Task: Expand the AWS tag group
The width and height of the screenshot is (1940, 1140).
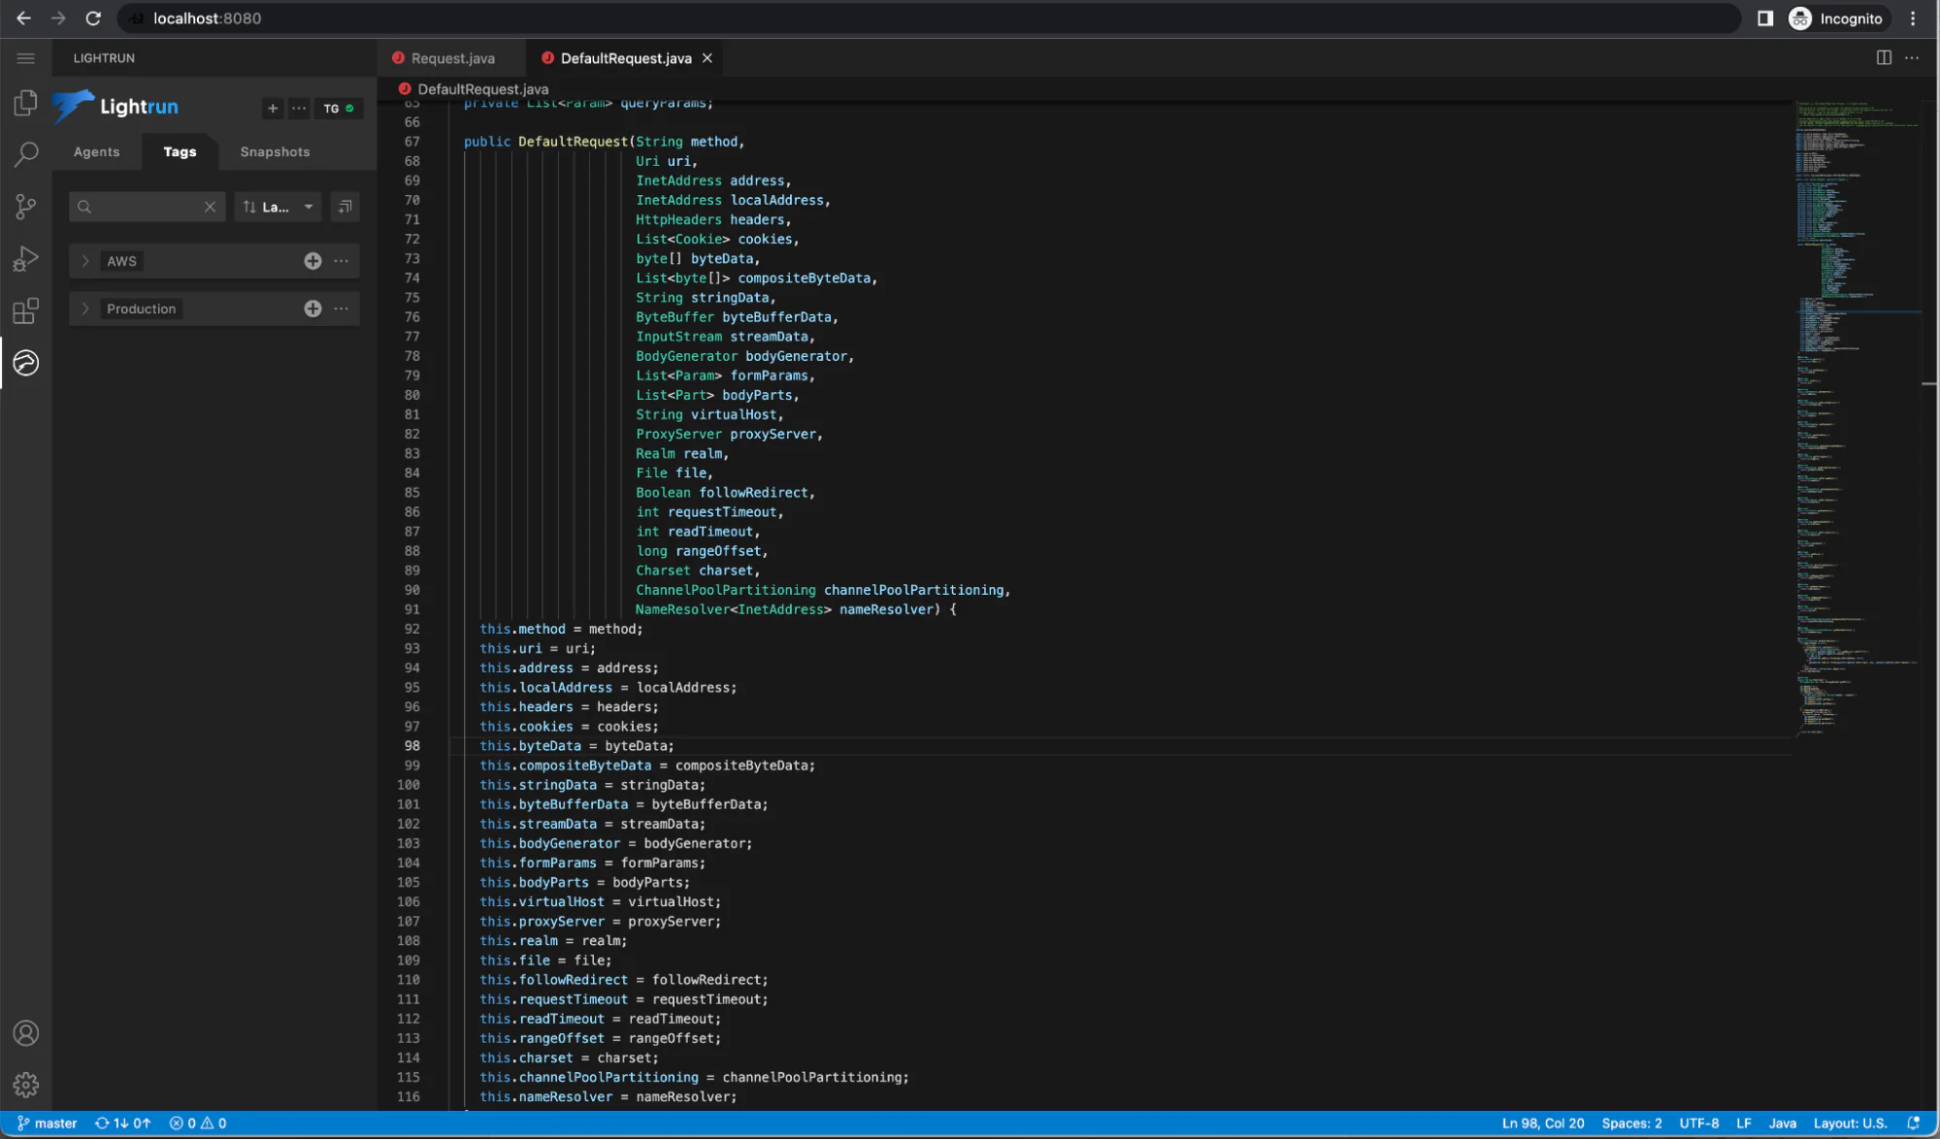Action: 85,260
